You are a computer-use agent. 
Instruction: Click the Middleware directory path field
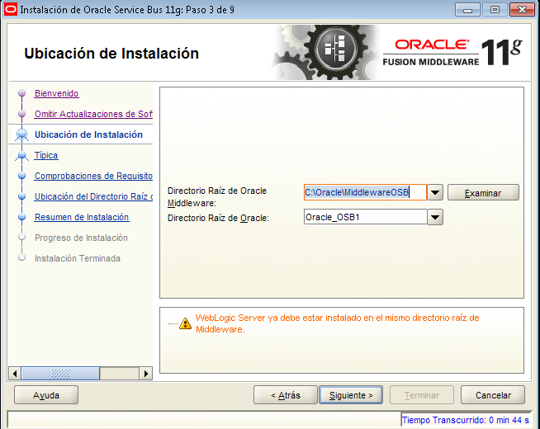[365, 192]
